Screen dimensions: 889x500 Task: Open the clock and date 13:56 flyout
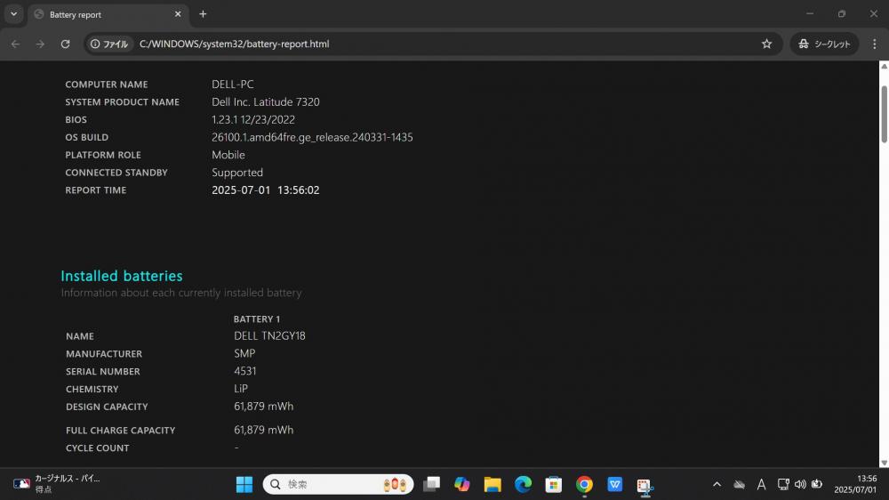[x=855, y=484]
